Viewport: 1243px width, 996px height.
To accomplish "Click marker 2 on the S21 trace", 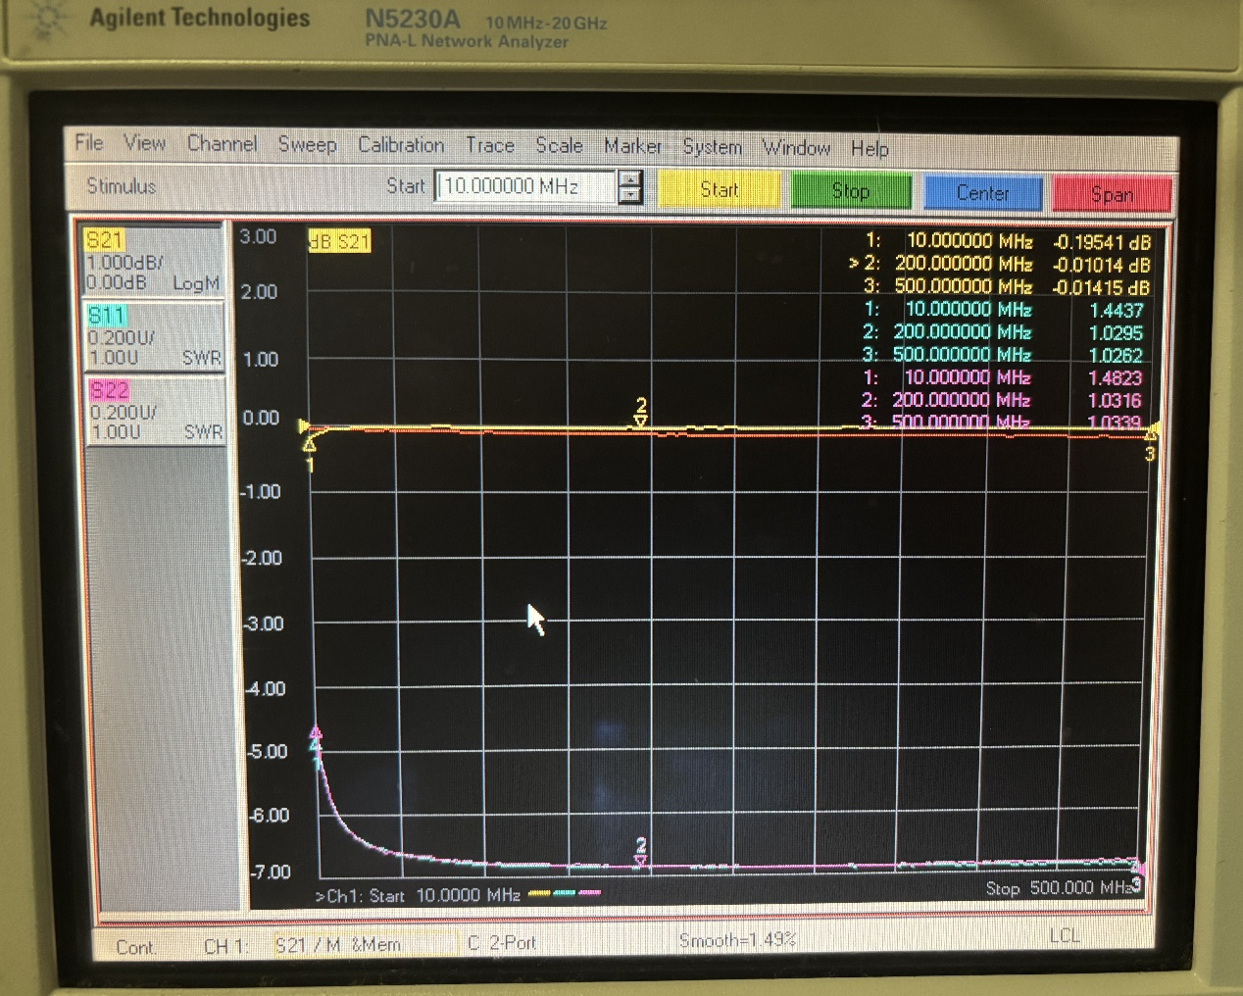I will pyautogui.click(x=641, y=420).
